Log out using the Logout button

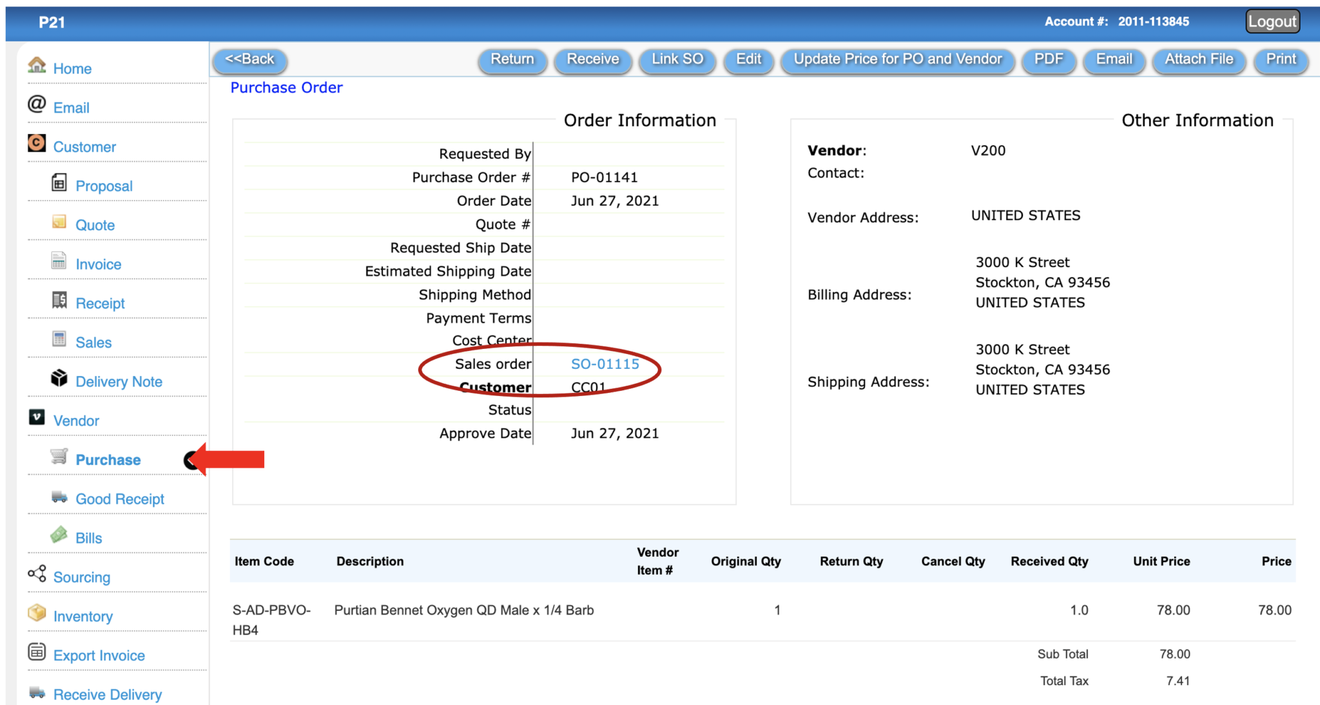coord(1272,21)
